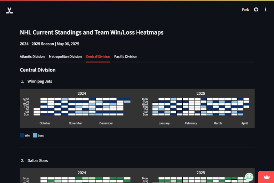Image resolution: width=274 pixels, height=183 pixels.
Task: Click the red crown Streamlit badge
Action: pyautogui.click(x=267, y=177)
